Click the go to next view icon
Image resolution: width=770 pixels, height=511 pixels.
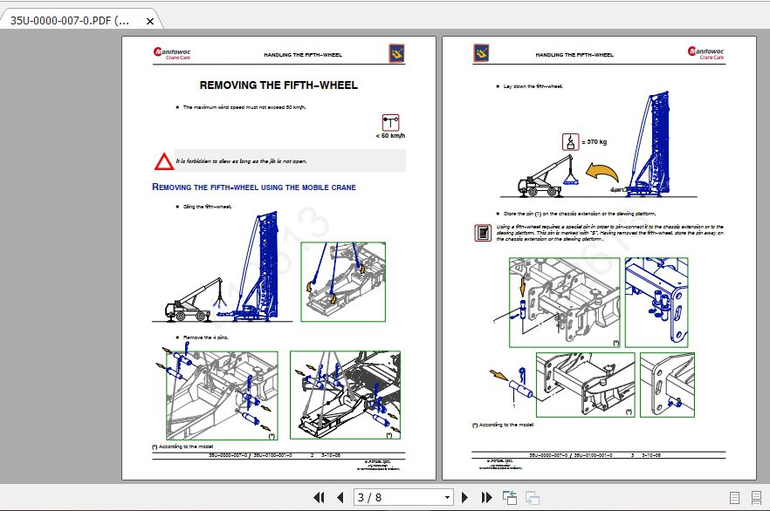click(x=533, y=498)
